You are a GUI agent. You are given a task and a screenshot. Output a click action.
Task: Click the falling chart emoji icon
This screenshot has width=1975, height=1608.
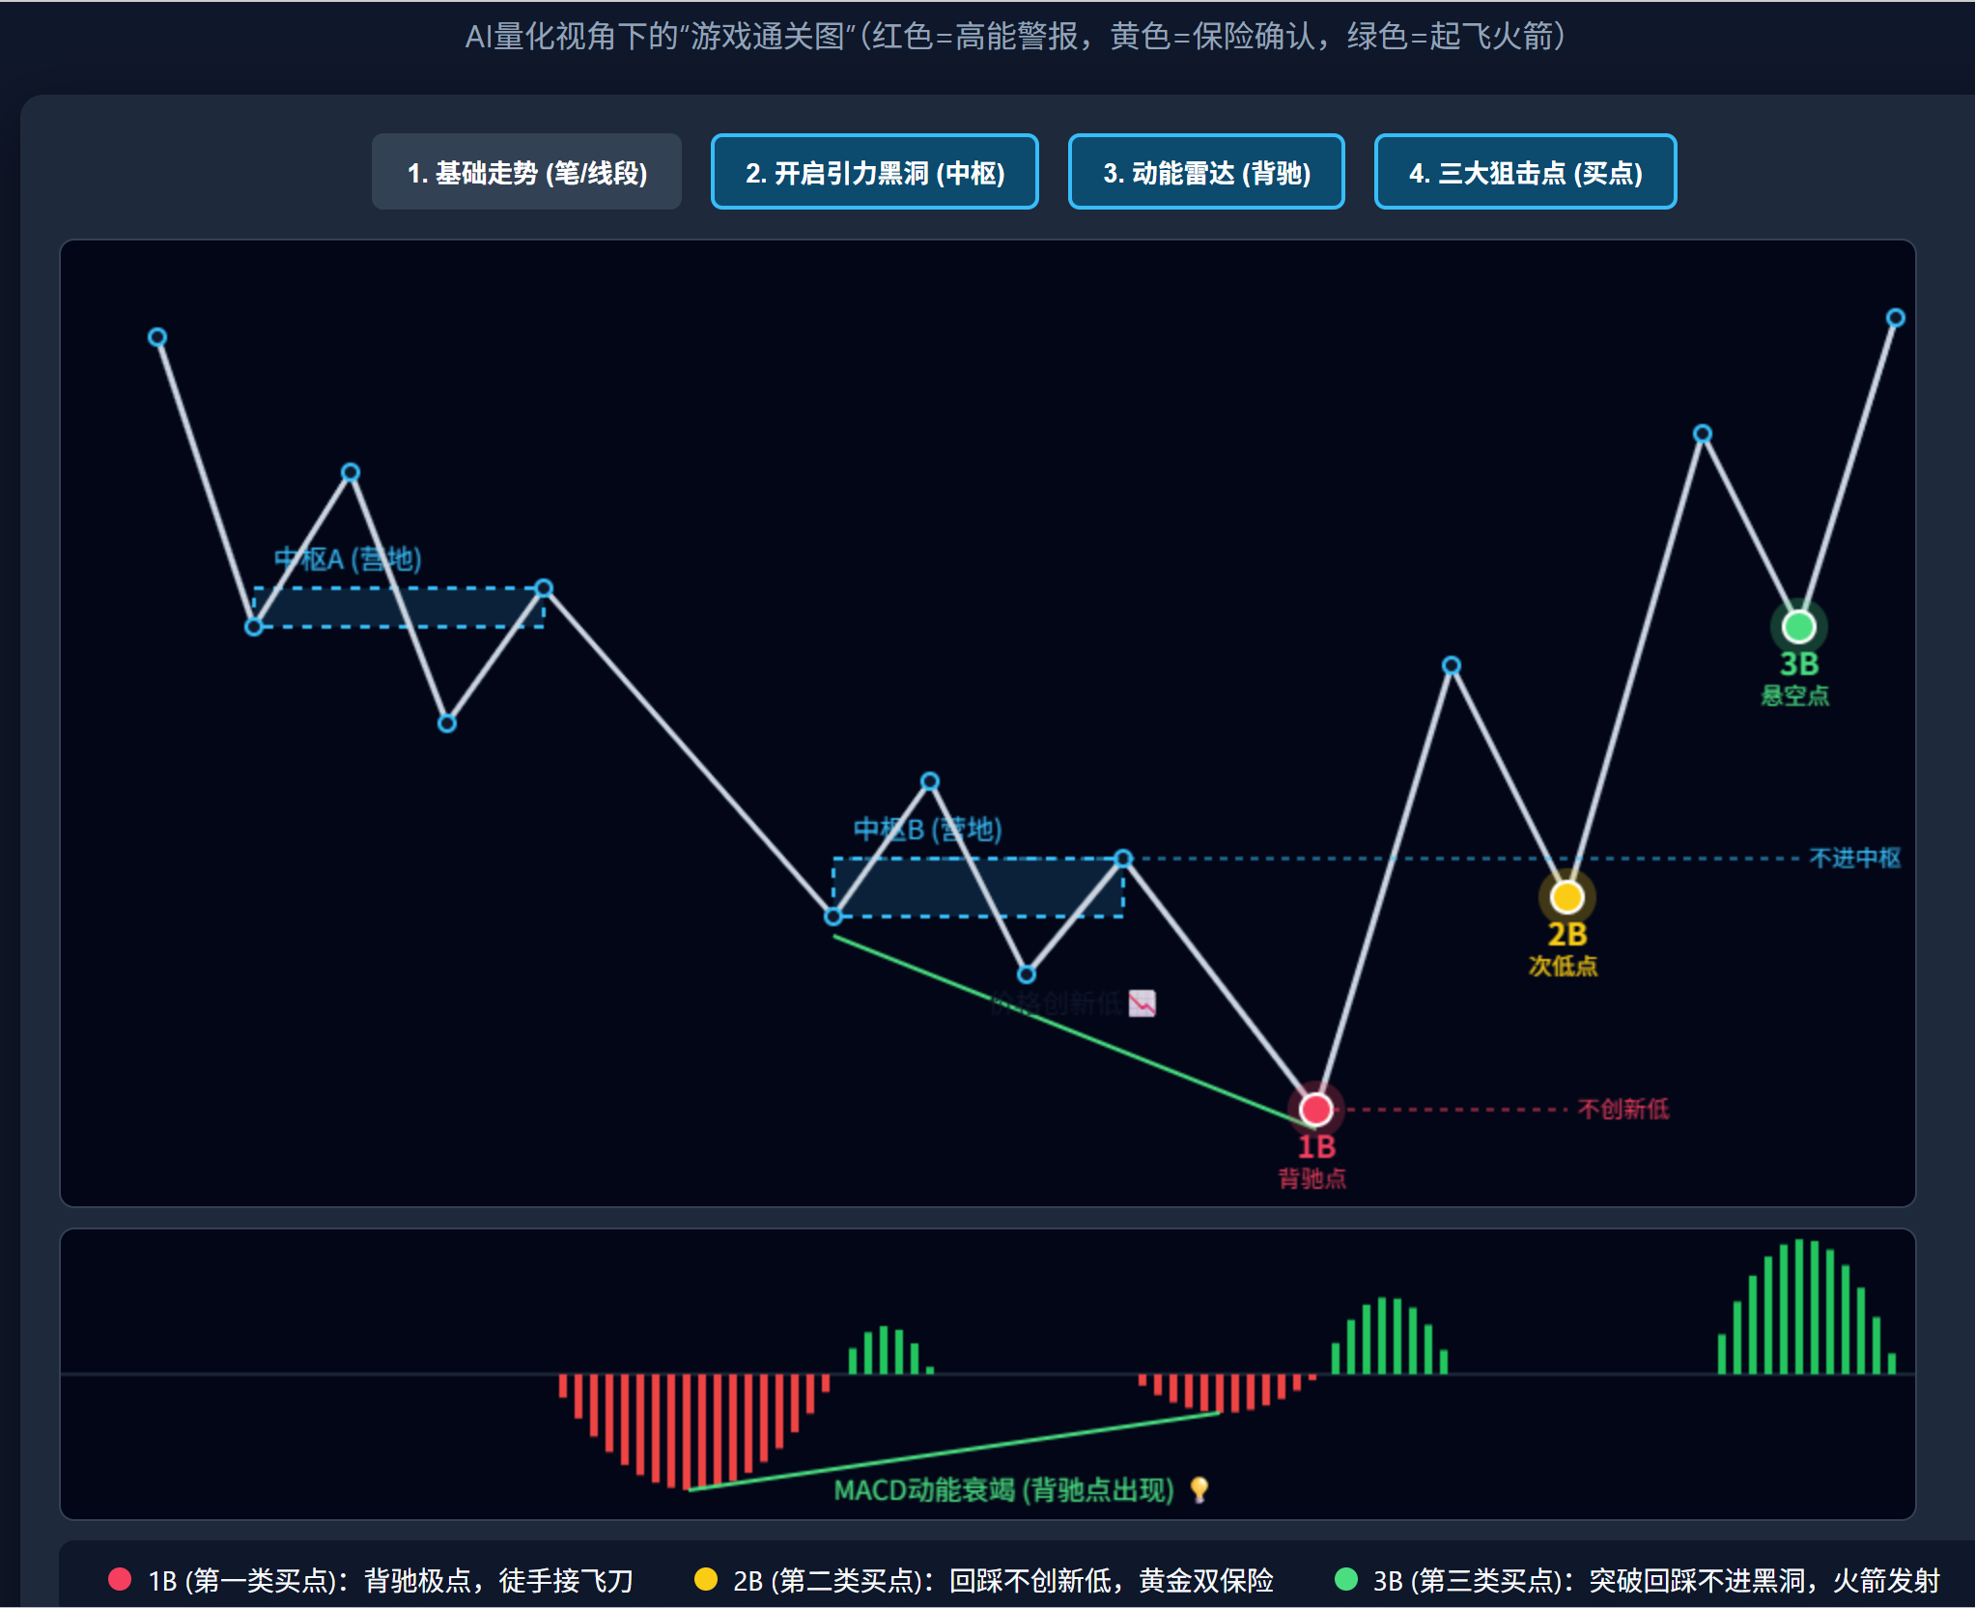click(x=1143, y=1003)
